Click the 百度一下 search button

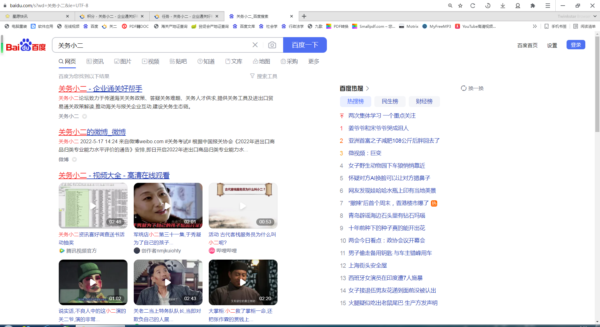pos(305,45)
